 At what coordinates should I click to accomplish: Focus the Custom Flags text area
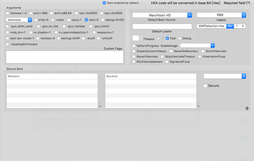pyautogui.click(x=65, y=57)
